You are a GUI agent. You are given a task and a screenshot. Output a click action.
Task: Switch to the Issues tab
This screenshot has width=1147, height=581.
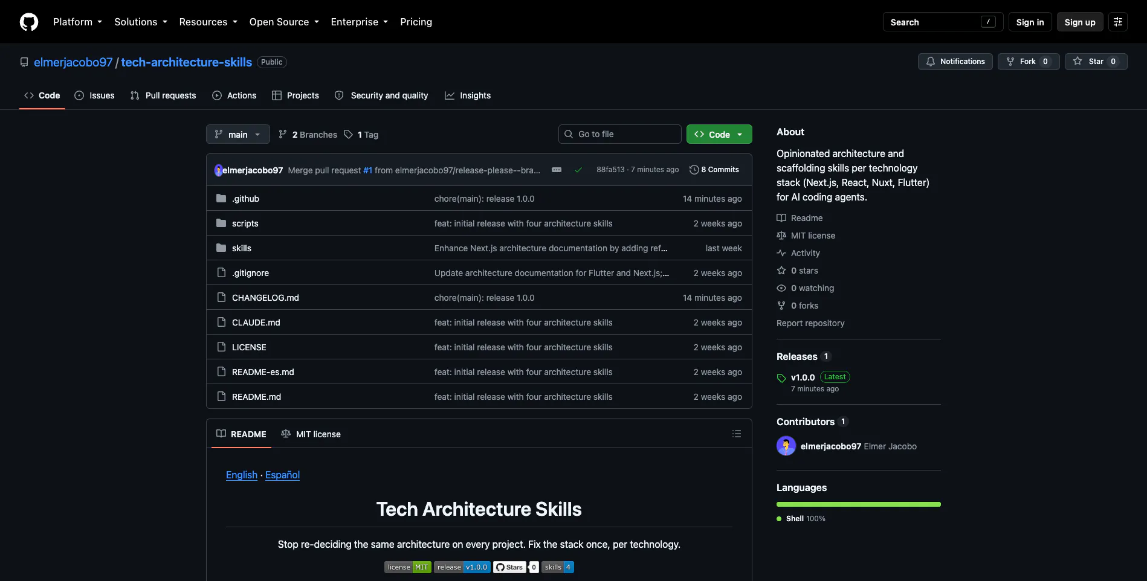pos(94,95)
